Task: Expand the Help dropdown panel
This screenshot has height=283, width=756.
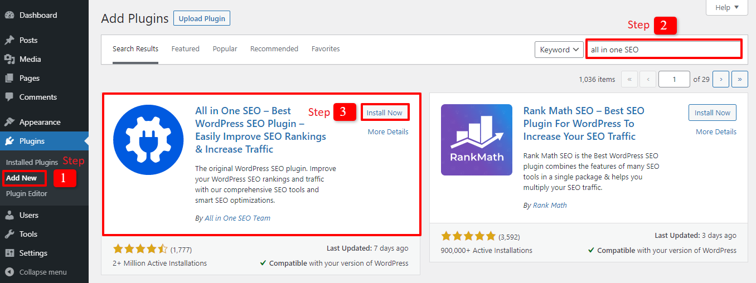Action: point(726,8)
